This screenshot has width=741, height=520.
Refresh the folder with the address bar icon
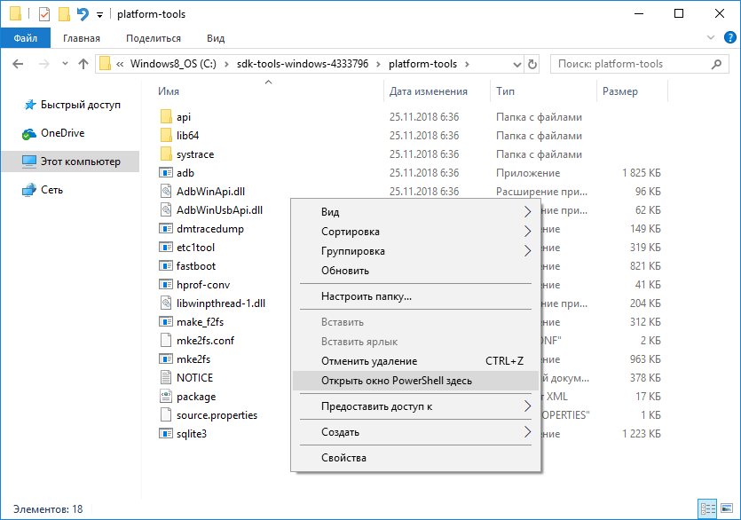click(532, 64)
